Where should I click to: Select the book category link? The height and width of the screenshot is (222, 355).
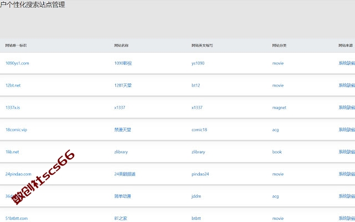click(x=277, y=152)
